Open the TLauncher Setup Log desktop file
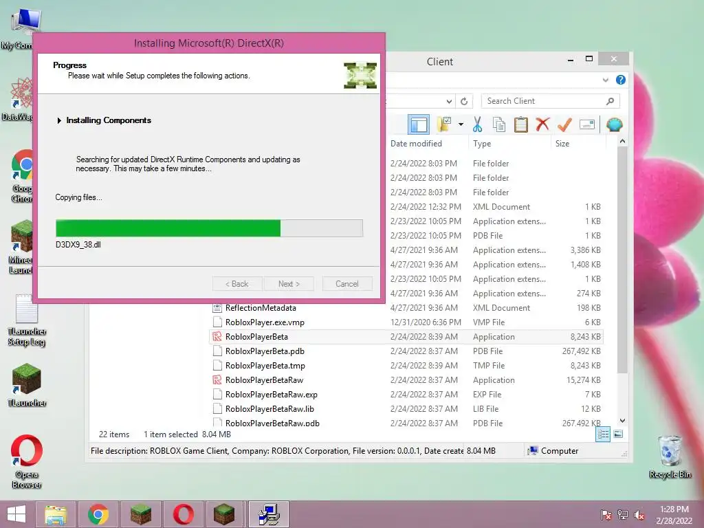 click(x=27, y=320)
